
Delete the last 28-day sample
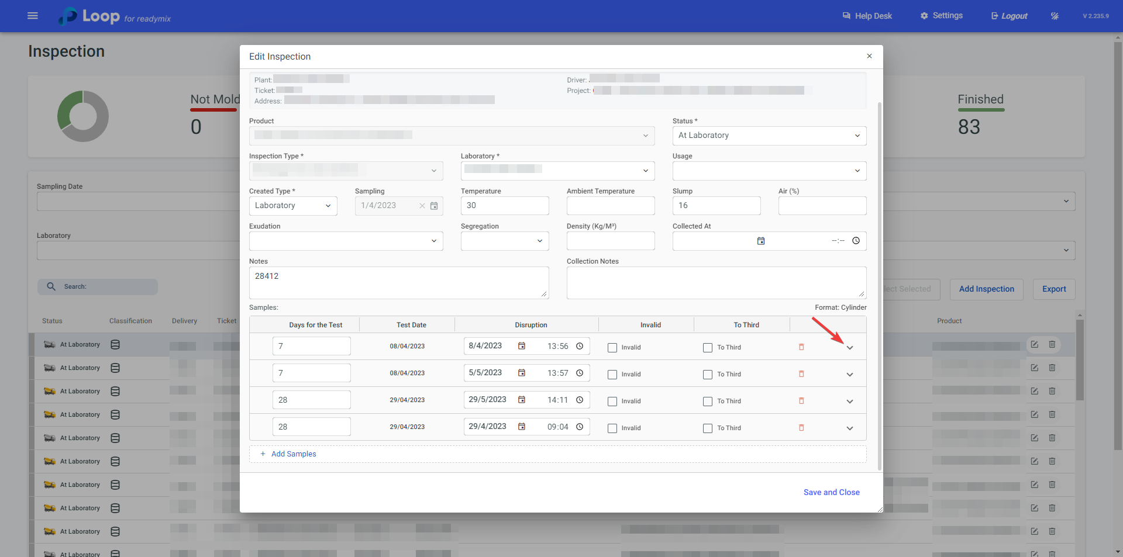click(x=801, y=428)
